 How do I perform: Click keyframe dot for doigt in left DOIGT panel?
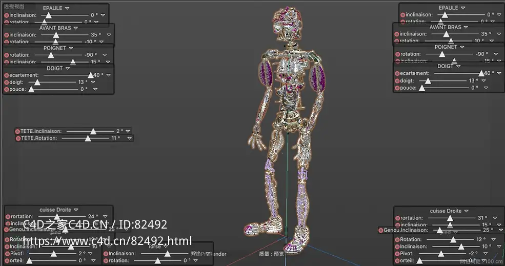point(6,83)
